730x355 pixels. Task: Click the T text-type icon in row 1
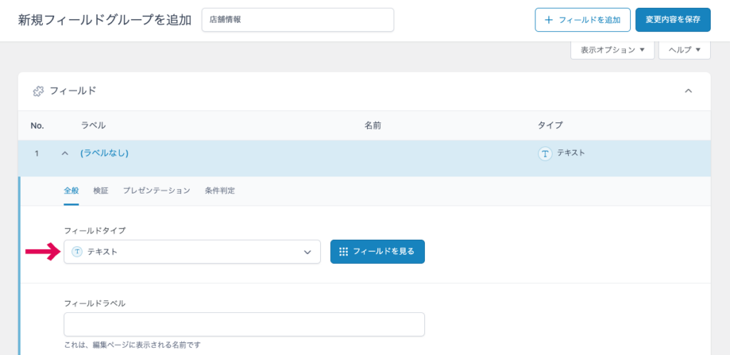coord(545,153)
